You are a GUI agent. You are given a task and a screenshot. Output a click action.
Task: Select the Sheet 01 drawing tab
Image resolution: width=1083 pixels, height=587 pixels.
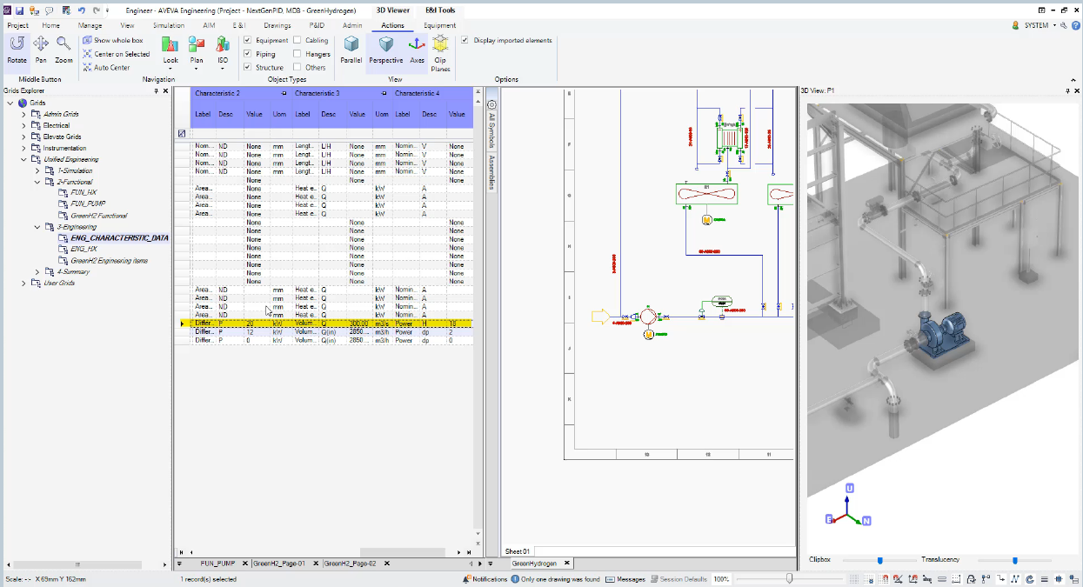[518, 551]
